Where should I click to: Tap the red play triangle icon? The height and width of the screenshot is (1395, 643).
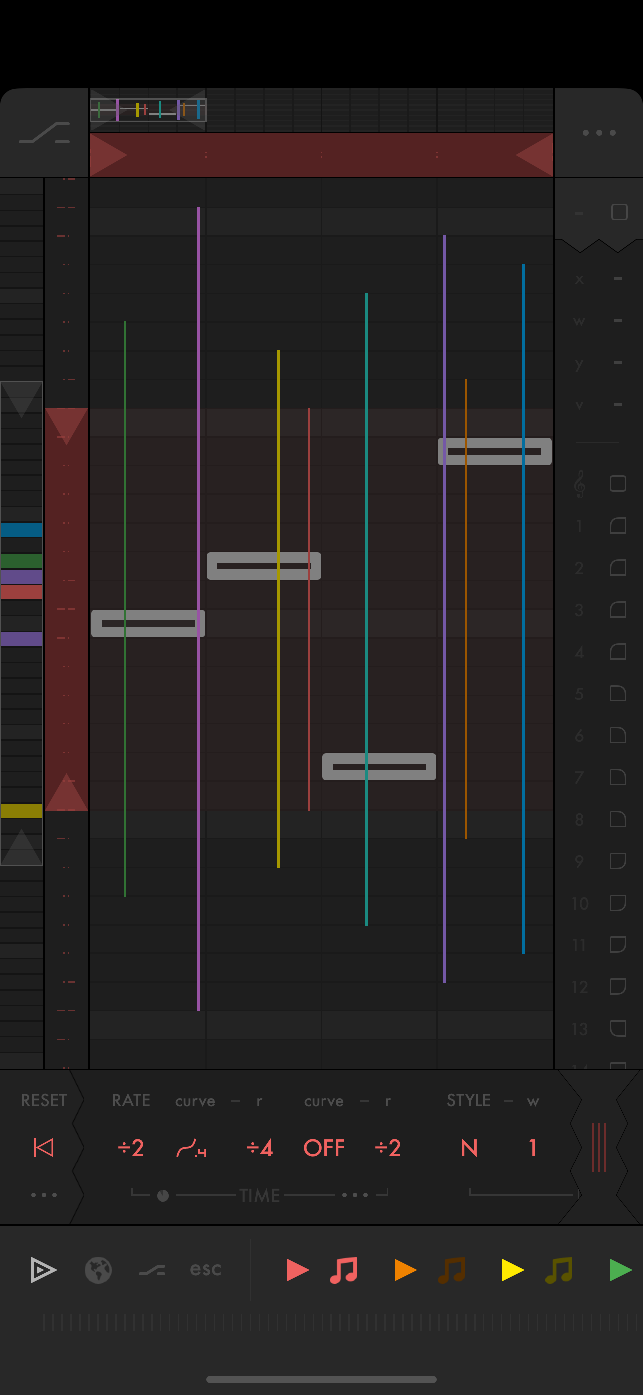pos(297,1270)
